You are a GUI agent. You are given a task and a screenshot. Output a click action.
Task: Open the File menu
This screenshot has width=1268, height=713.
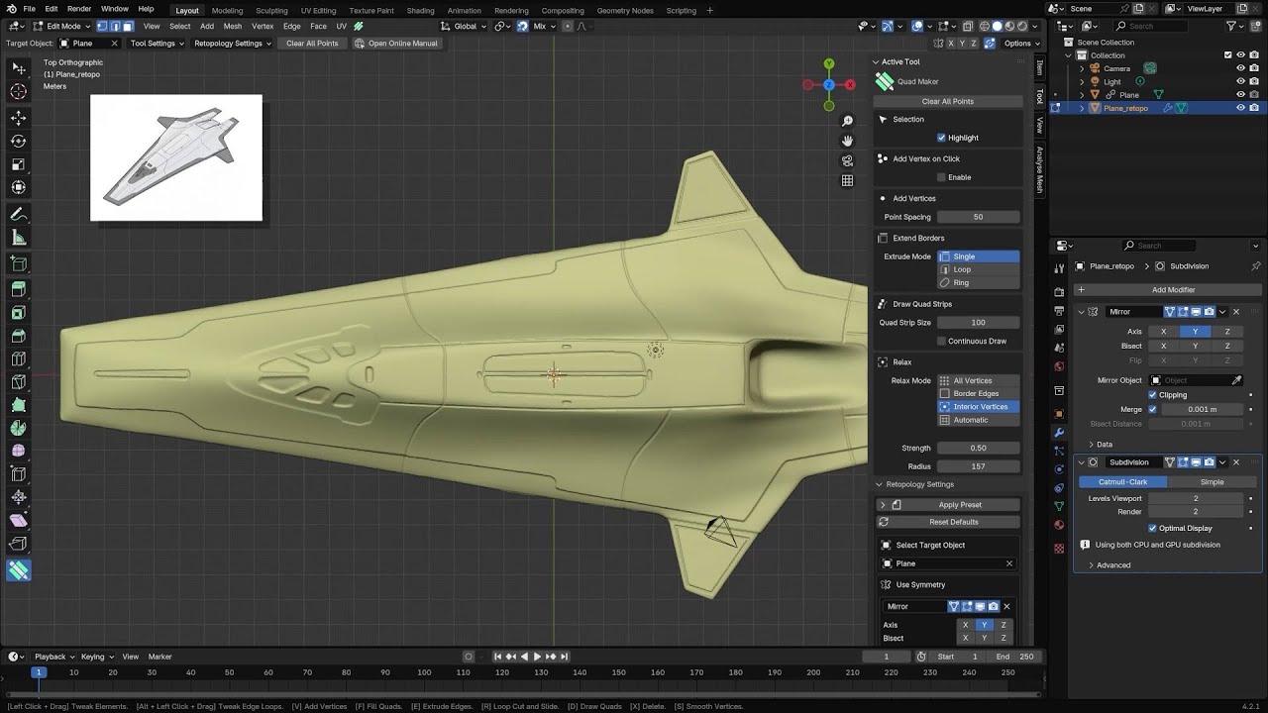point(30,9)
